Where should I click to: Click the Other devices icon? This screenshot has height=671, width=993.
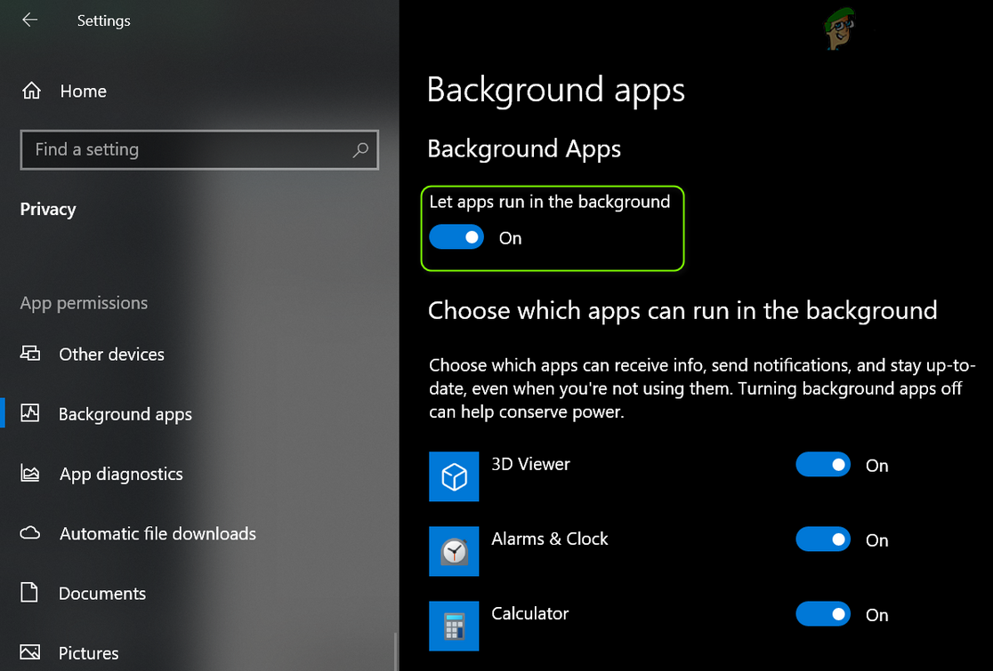29,354
